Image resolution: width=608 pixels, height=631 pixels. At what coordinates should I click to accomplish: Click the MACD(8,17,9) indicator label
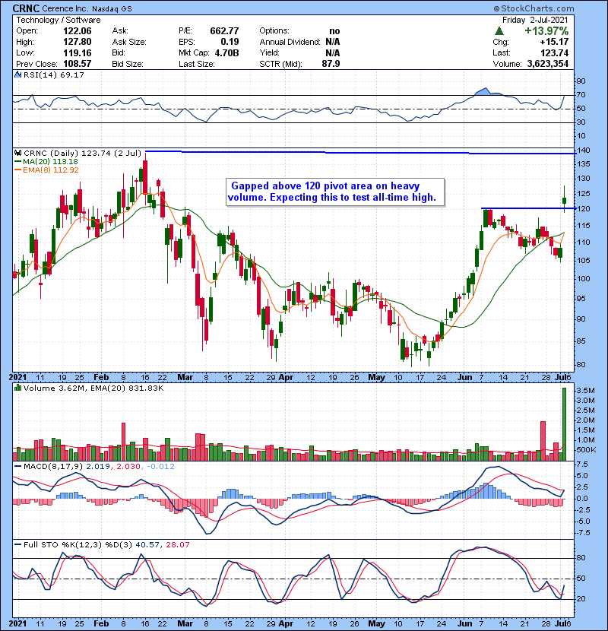[53, 467]
